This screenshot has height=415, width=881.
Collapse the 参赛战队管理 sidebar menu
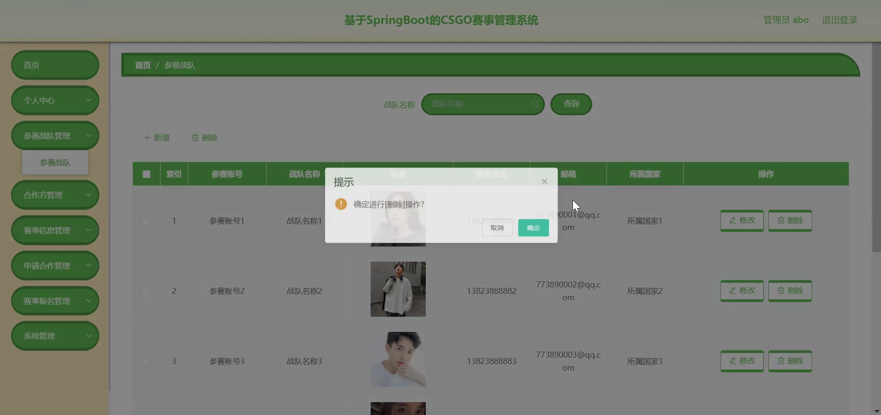click(x=55, y=136)
